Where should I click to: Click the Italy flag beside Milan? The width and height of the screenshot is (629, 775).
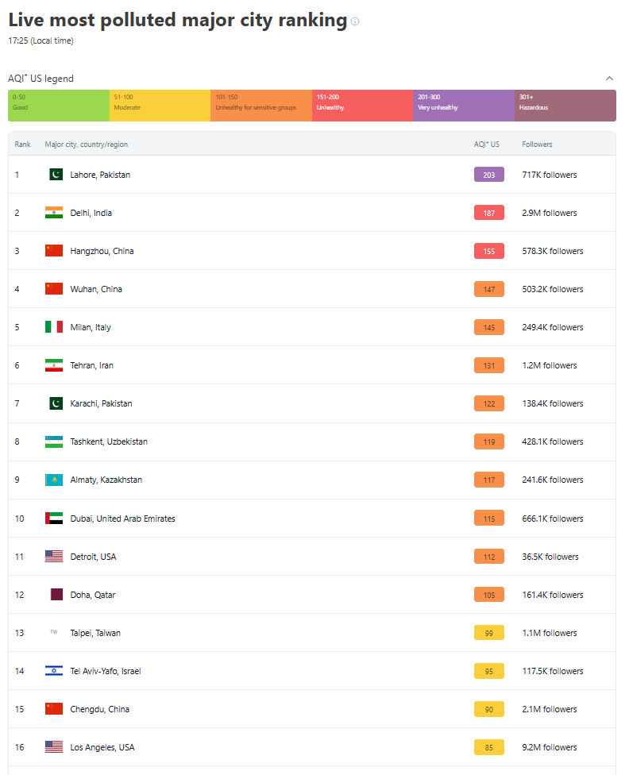54,327
